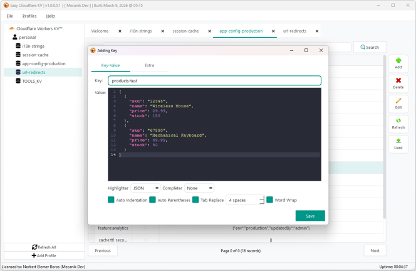The image size is (416, 271).
Task: Click the Uptime status bar entry
Action: pyautogui.click(x=393, y=267)
